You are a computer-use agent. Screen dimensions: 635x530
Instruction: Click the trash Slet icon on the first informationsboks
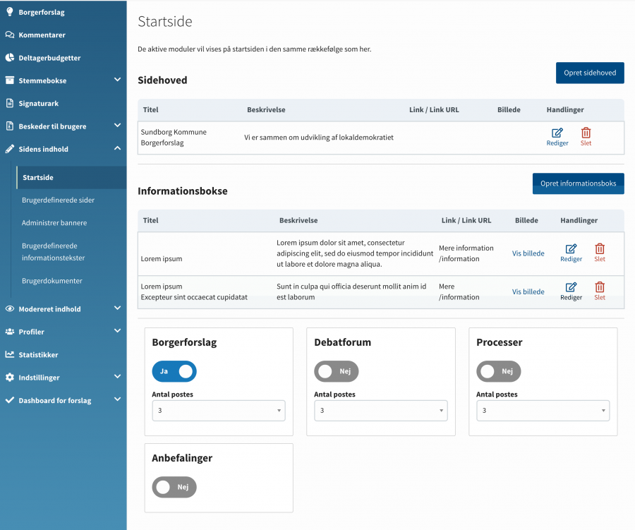[x=600, y=248]
